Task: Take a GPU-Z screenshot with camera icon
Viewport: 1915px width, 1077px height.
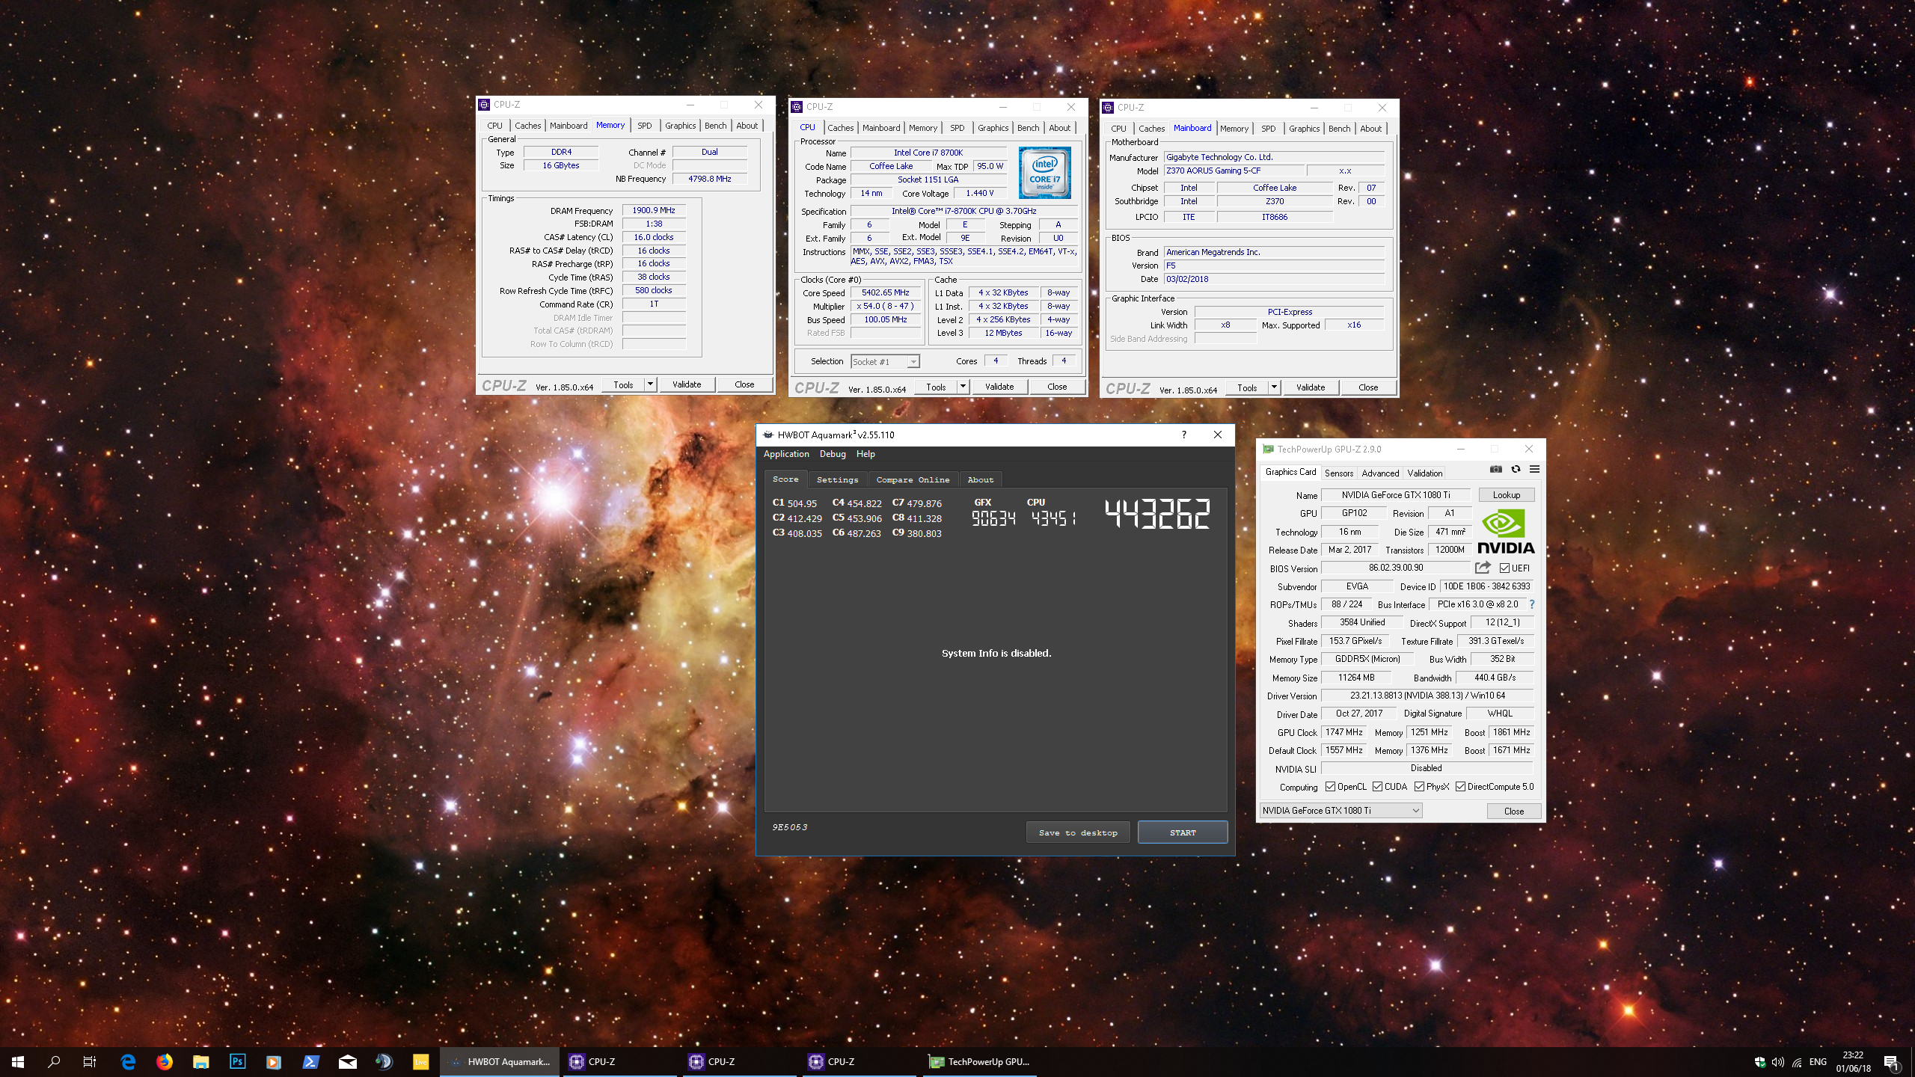Action: (x=1495, y=470)
